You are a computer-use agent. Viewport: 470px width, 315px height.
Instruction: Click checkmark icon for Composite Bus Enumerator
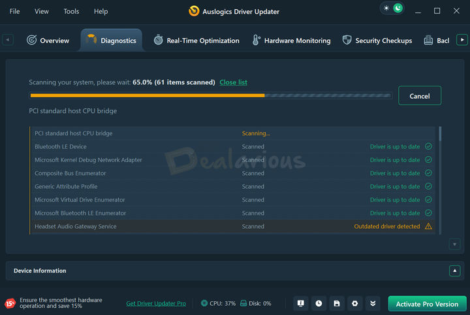pos(428,173)
